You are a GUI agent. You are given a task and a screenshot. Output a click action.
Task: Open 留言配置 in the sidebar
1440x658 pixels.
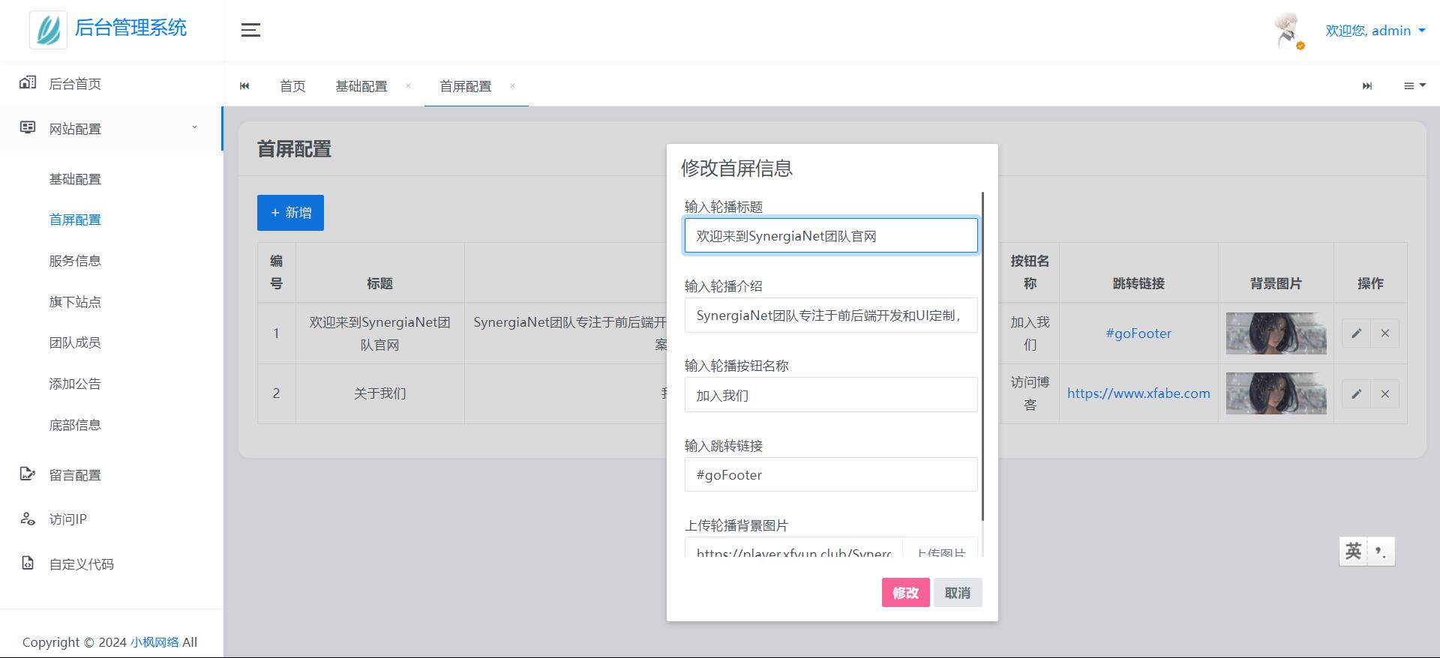coord(75,475)
